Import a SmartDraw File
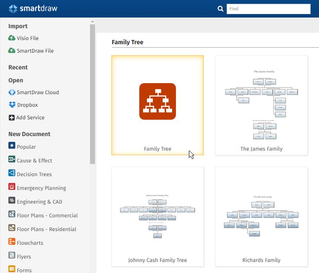The width and height of the screenshot is (319, 273). click(x=35, y=51)
